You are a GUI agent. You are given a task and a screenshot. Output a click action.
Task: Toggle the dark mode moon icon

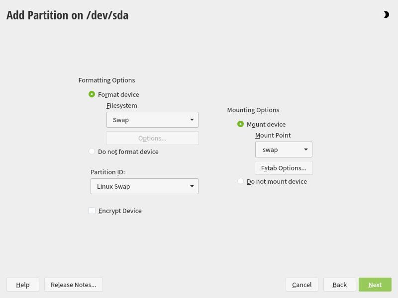[386, 15]
